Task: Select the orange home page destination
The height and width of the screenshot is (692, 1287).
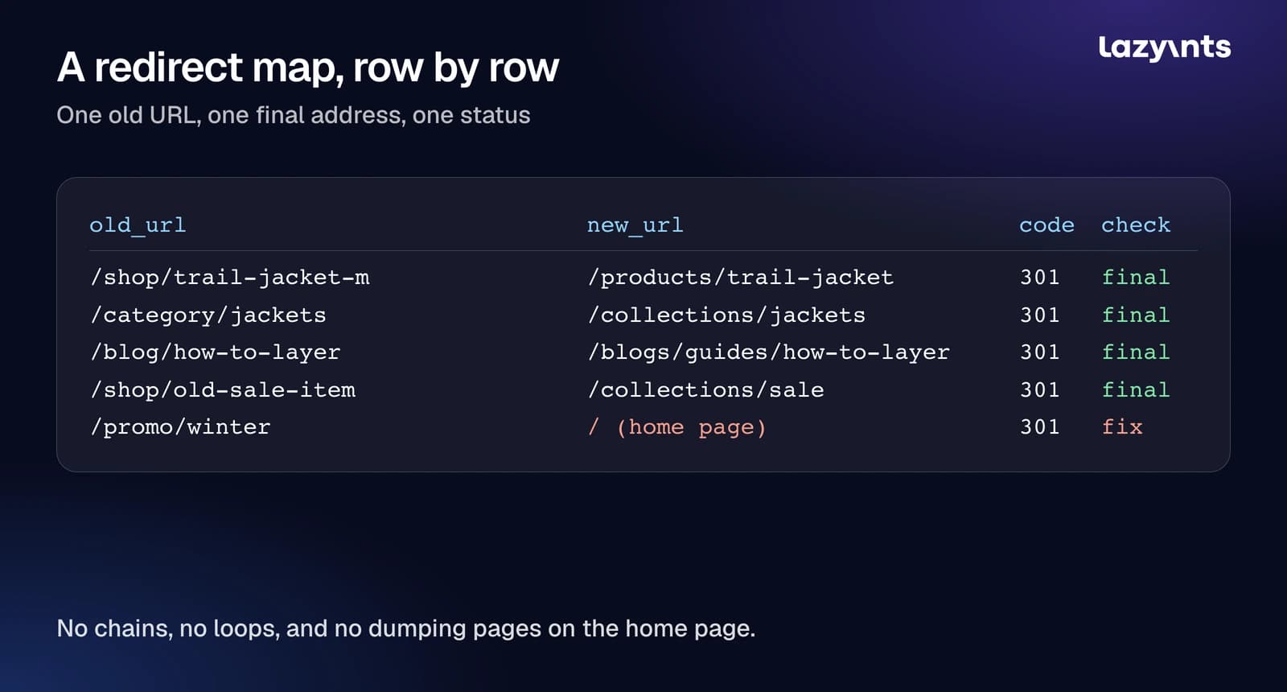Action: (676, 427)
